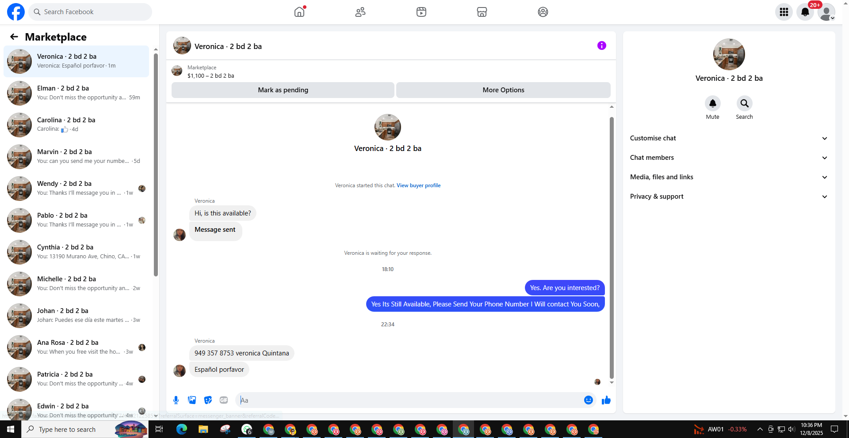This screenshot has width=849, height=438.
Task: Open the Video (Watch) icon
Action: 421,12
